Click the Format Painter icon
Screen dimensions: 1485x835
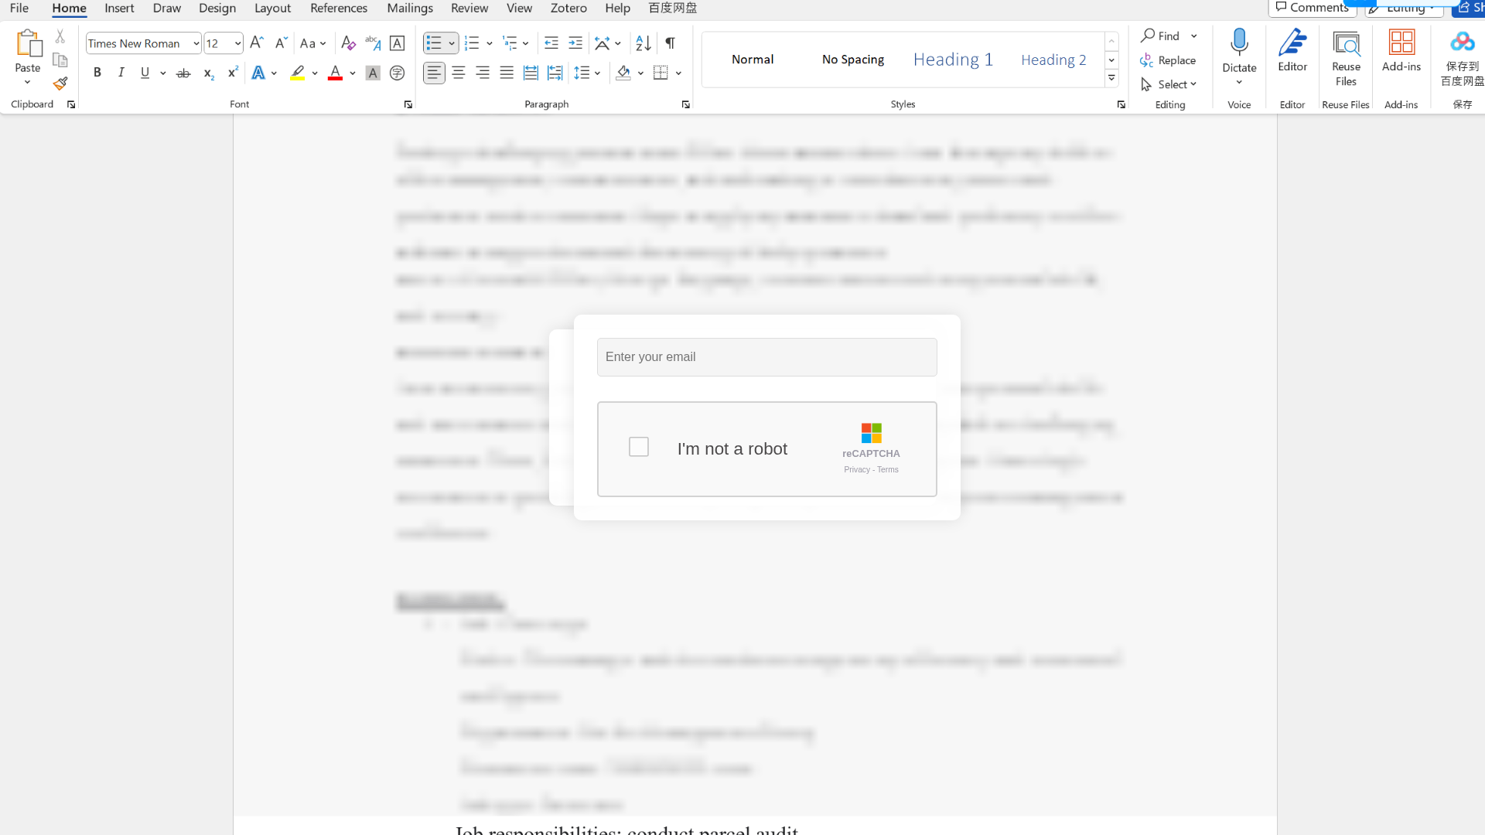[x=60, y=83]
